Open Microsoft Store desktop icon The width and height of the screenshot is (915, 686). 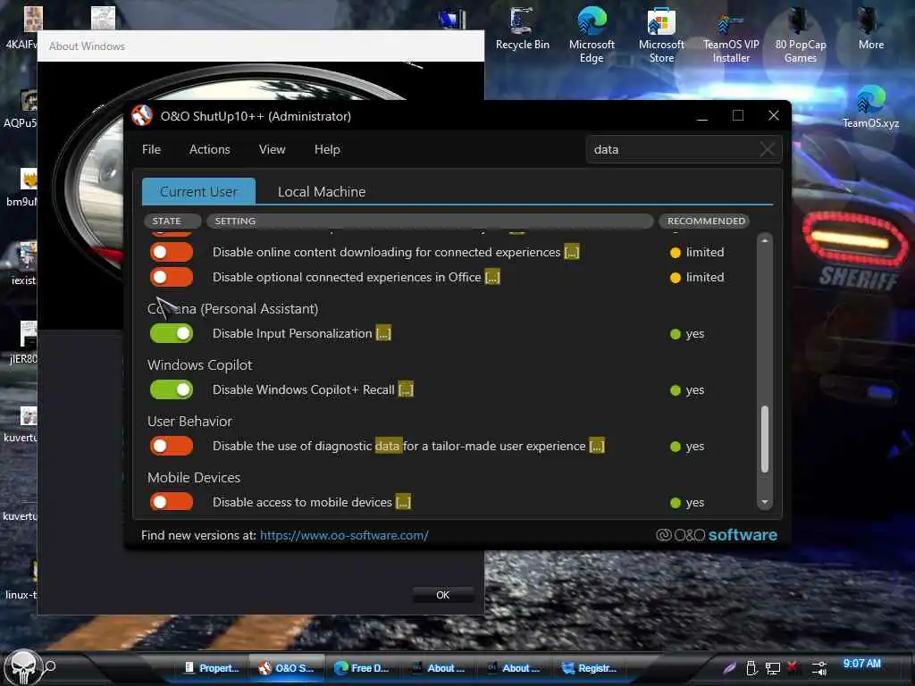(661, 35)
